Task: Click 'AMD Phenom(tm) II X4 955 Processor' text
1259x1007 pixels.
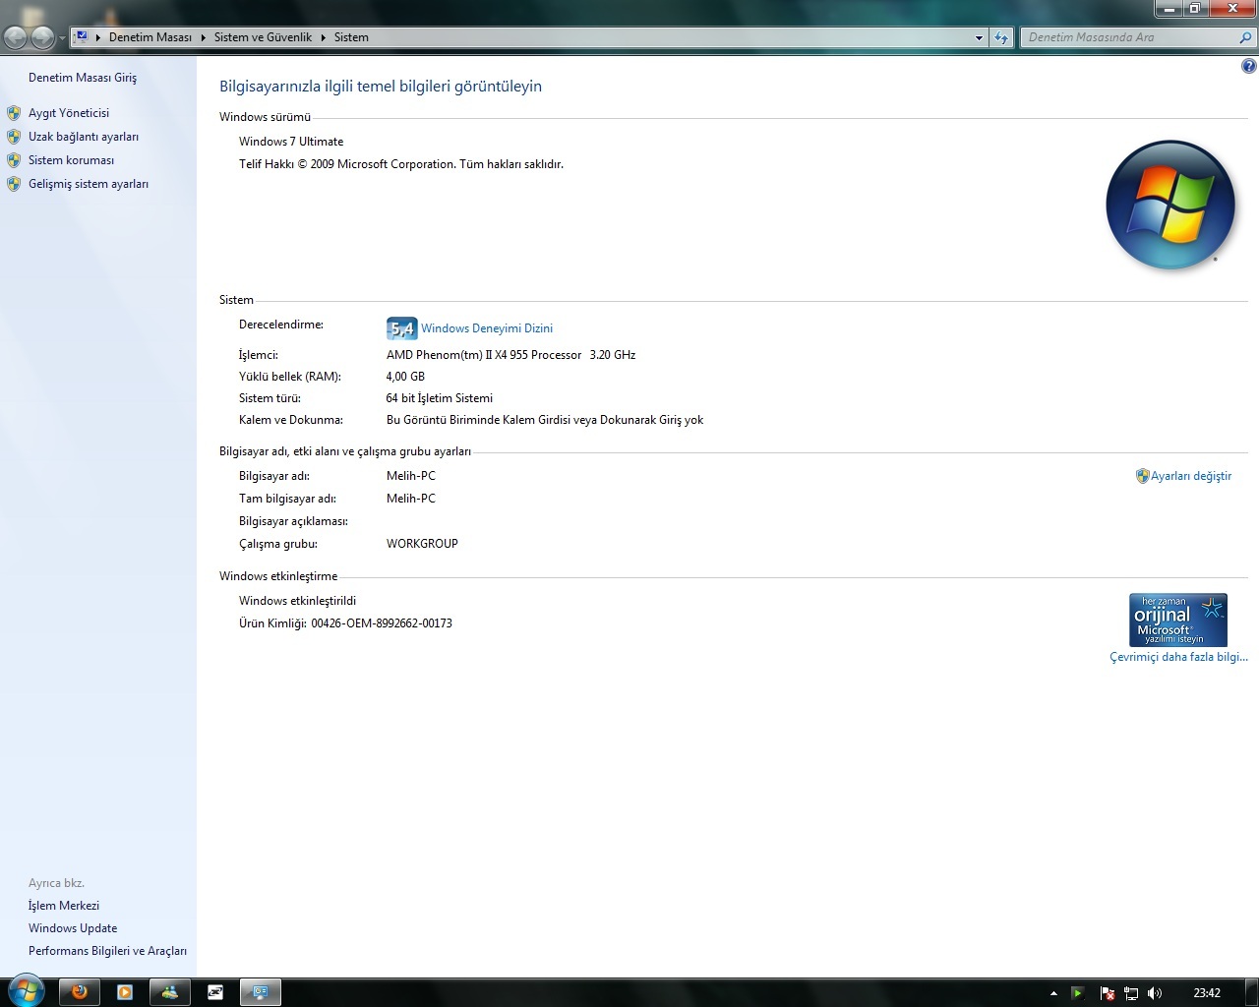Action: point(484,355)
